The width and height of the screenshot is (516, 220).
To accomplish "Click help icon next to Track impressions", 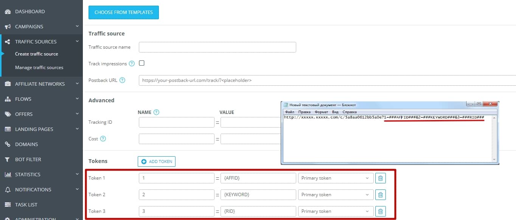I will (x=132, y=64).
